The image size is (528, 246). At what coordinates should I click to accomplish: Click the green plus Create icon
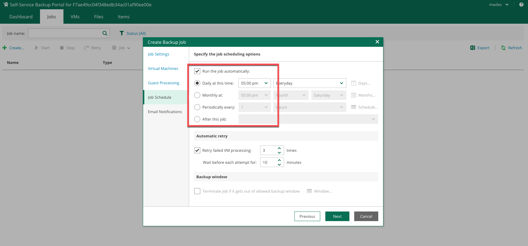(5, 48)
